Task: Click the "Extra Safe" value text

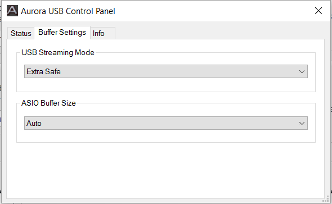Action: point(43,71)
